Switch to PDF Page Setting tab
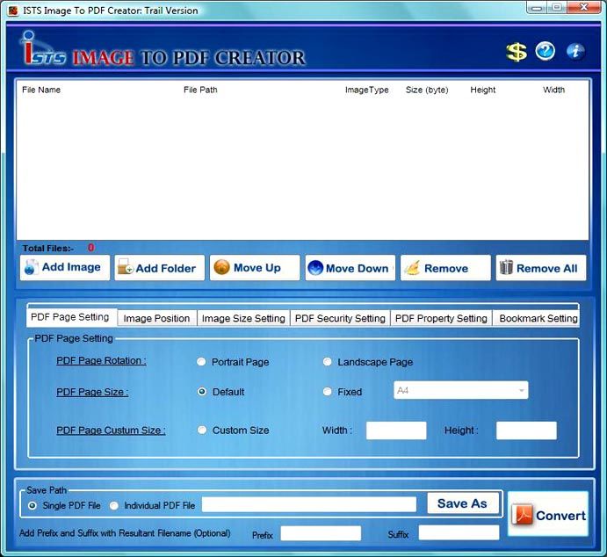The image size is (607, 557). point(71,317)
